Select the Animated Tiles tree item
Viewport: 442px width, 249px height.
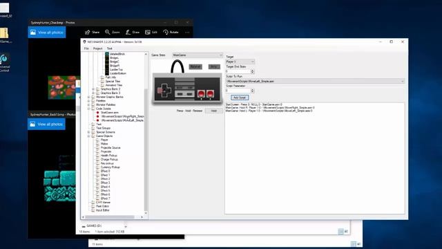(x=113, y=85)
